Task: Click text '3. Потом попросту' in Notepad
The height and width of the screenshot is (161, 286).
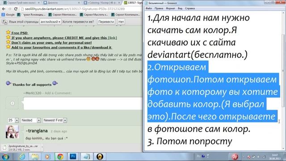Action: (x=189, y=141)
